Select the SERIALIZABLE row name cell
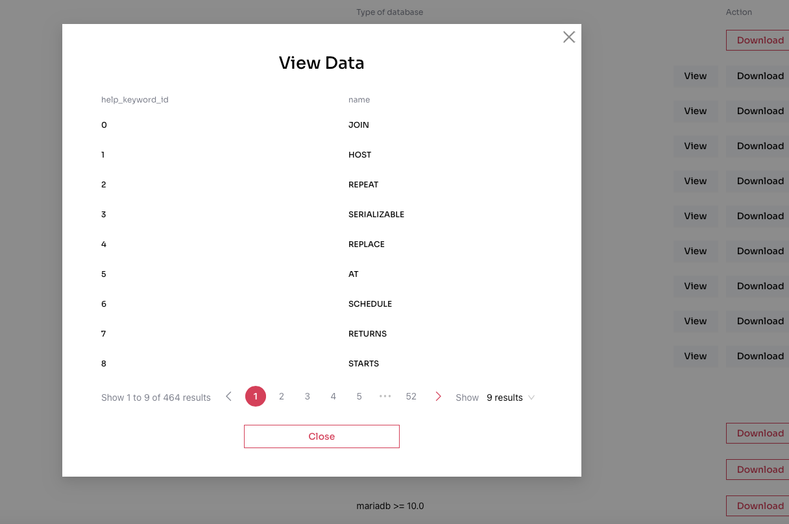Screen dimensions: 789x524 376,215
